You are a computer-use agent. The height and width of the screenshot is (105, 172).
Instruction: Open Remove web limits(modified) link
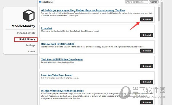(58, 44)
